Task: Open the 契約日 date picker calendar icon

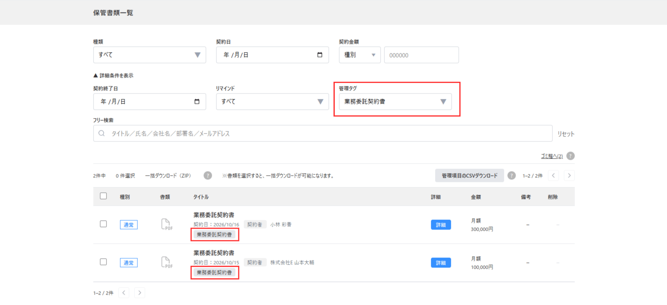Action: tap(320, 55)
